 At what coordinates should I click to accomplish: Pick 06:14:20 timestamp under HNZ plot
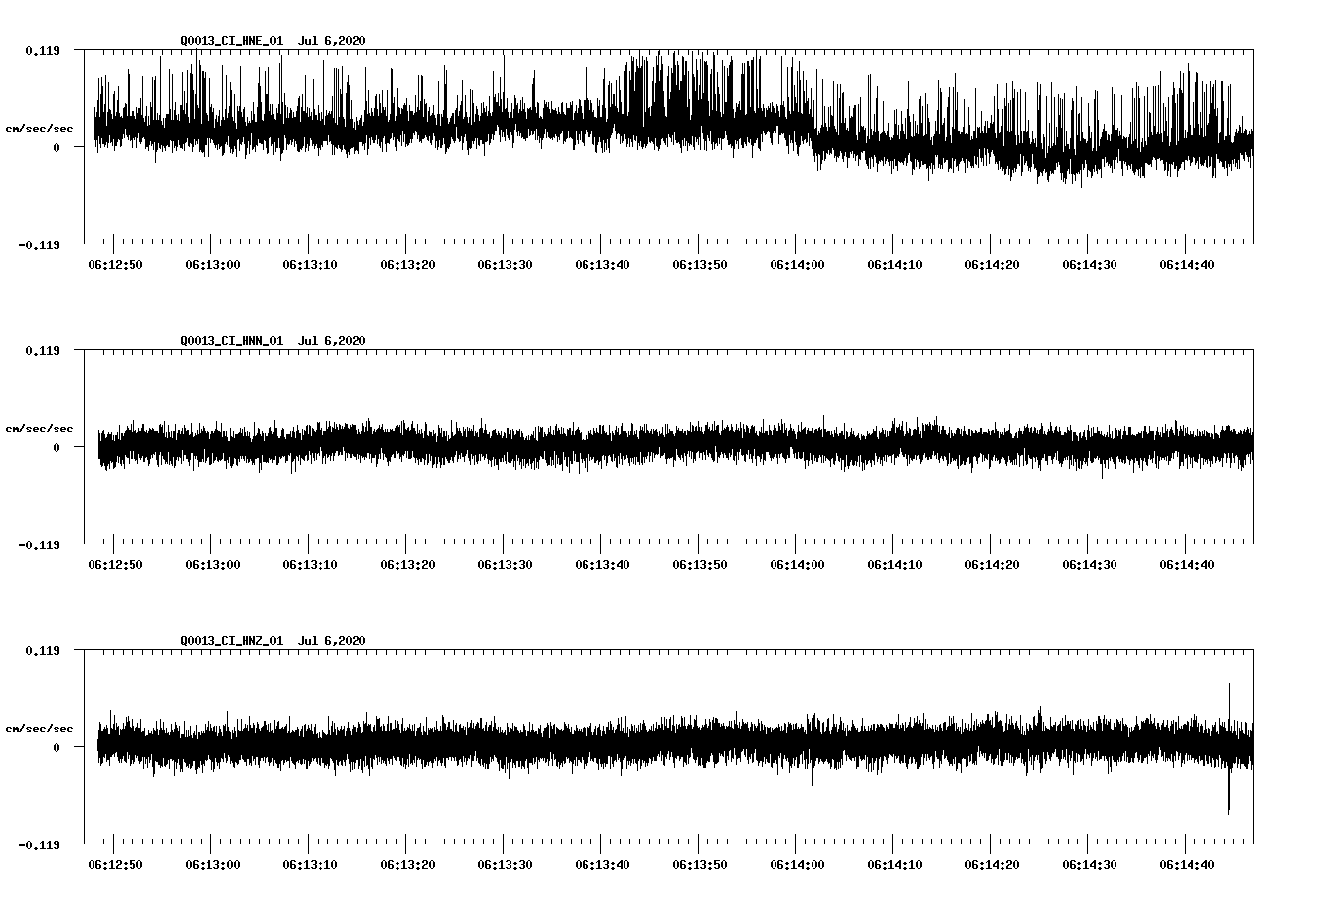[993, 864]
